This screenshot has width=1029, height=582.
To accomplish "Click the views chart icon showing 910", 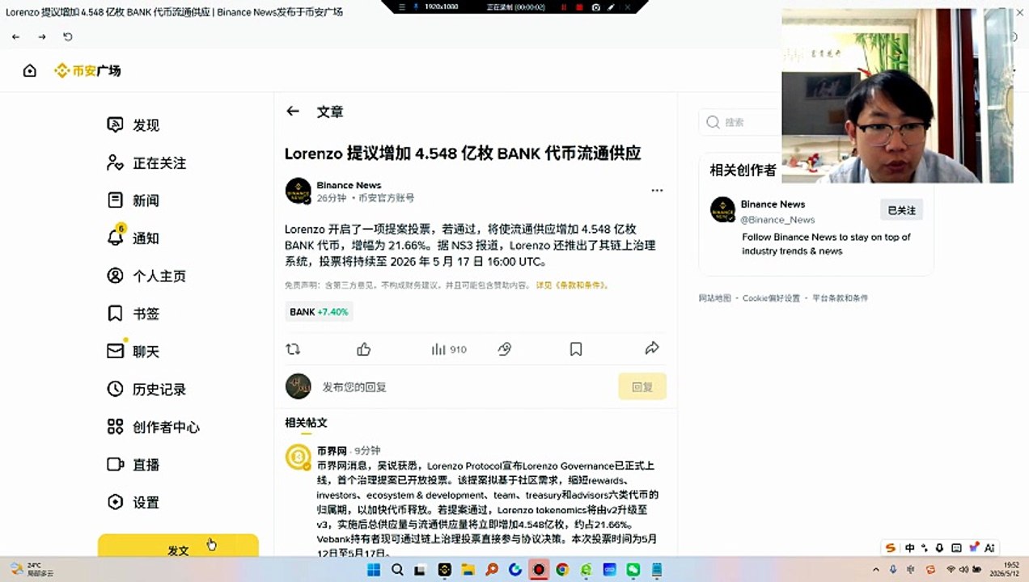I will [x=449, y=349].
